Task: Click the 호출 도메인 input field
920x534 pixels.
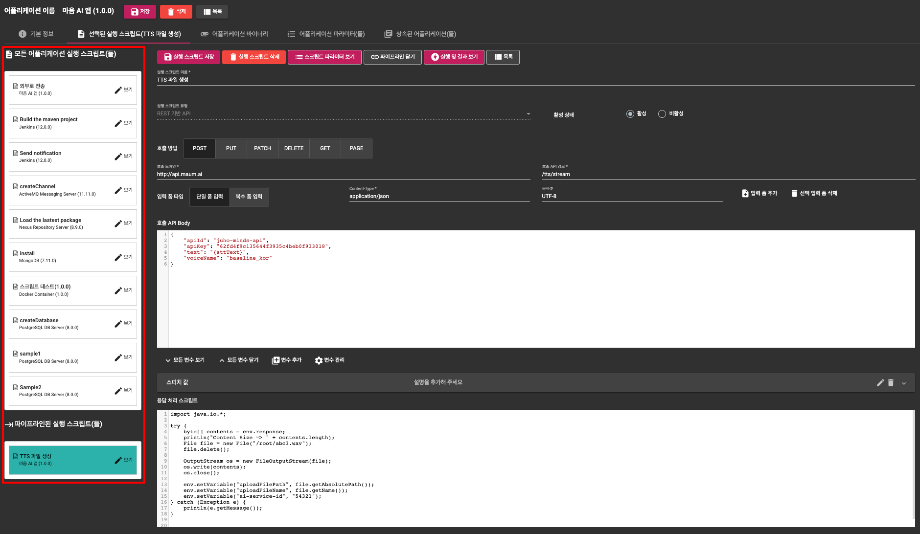Action: [344, 174]
